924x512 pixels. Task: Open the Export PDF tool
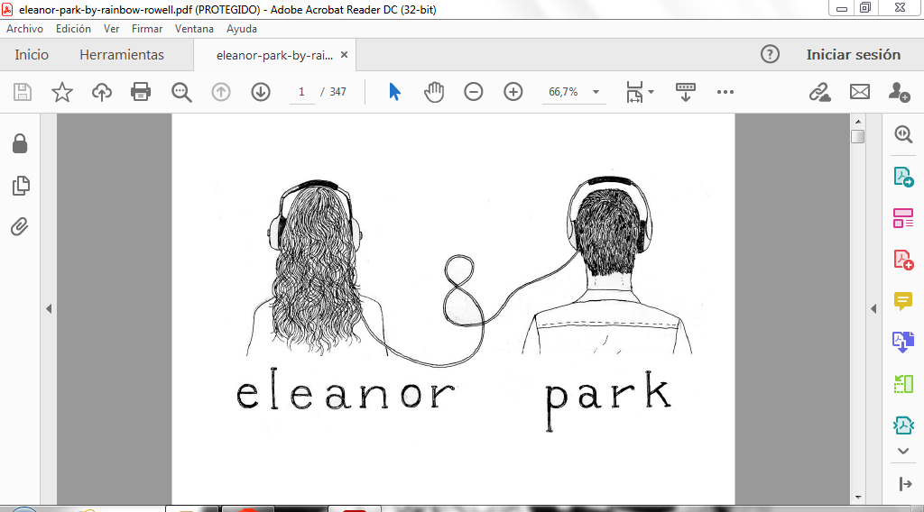click(903, 177)
